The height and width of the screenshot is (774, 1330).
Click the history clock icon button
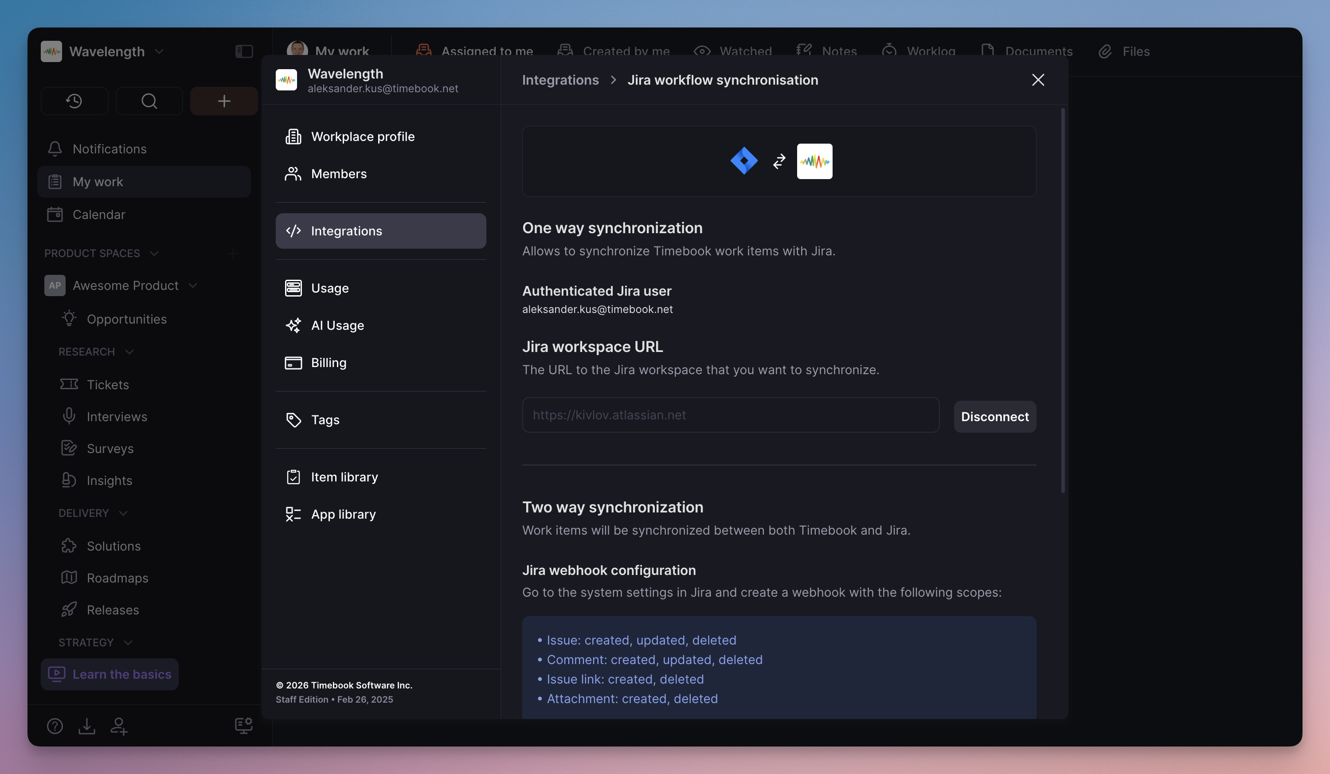(x=74, y=101)
